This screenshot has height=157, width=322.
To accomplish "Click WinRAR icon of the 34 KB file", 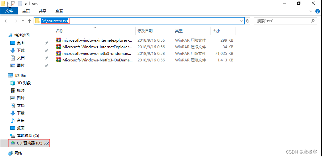I will (x=59, y=47).
